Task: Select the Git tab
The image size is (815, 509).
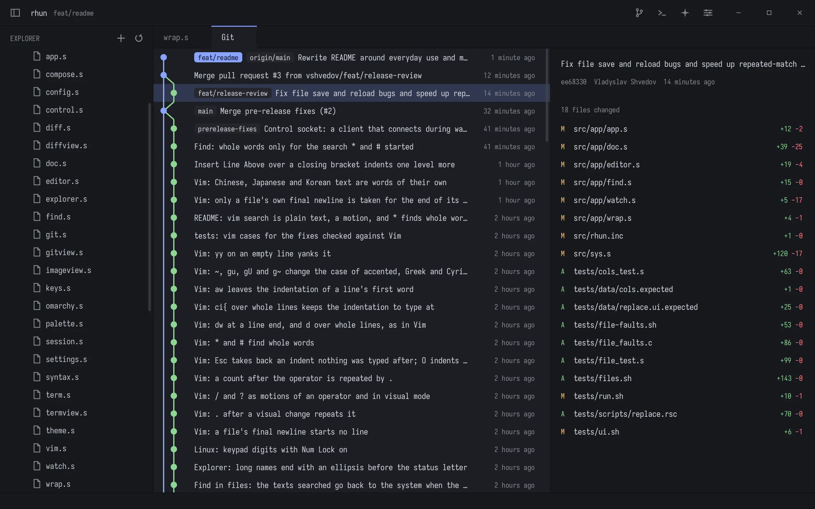Action: coord(228,37)
